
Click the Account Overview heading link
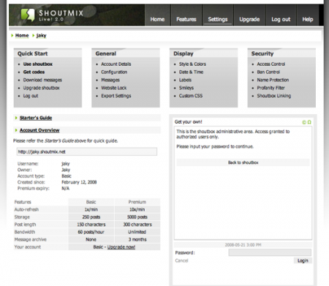pyautogui.click(x=39, y=130)
